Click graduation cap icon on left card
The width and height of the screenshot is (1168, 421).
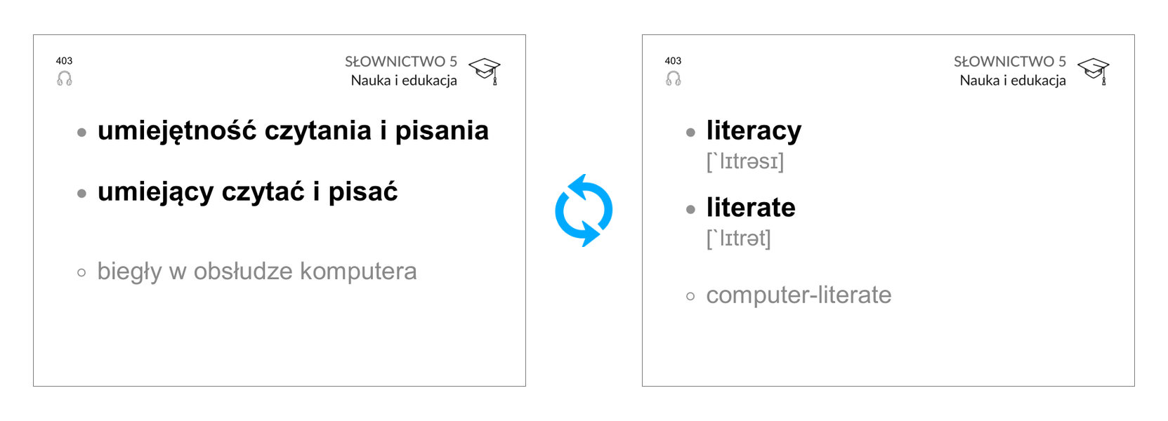[485, 71]
